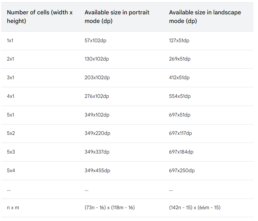Click the 269x51dp landscape value
The width and height of the screenshot is (258, 221).
180,59
